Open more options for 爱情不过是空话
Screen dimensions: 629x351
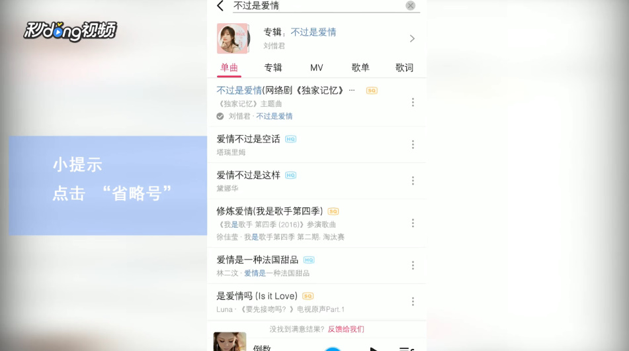click(413, 144)
